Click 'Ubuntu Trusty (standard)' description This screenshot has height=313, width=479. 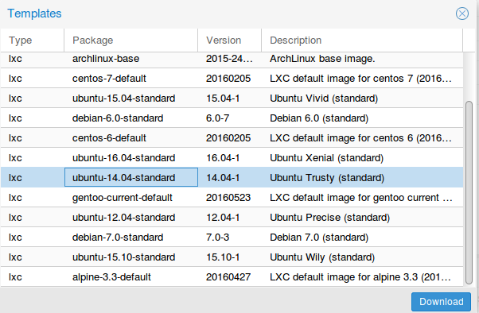pyautogui.click(x=327, y=177)
